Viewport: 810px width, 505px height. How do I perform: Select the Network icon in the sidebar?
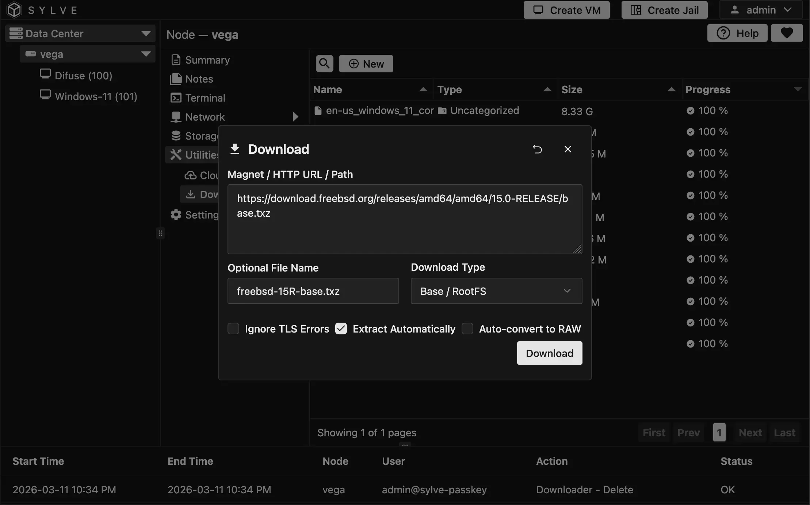coord(176,117)
